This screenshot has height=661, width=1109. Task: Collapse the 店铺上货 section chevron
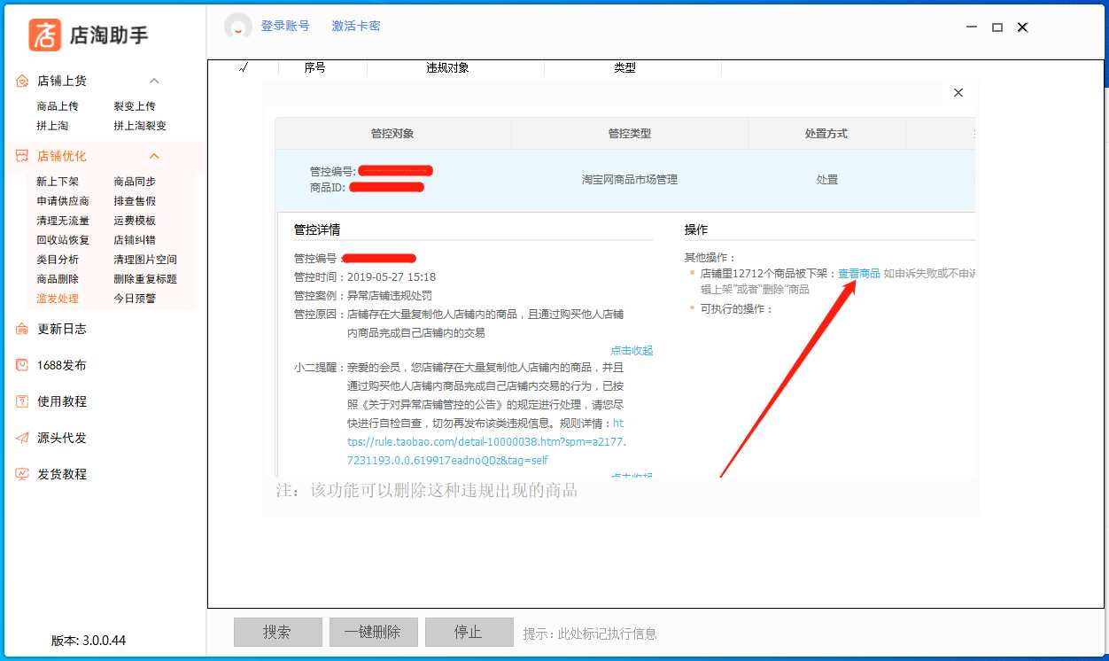pyautogui.click(x=154, y=81)
